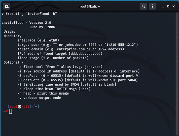The width and height of the screenshot is (179, 136).
Task: Click the tilde directory in the prompt
Action: 36,107
